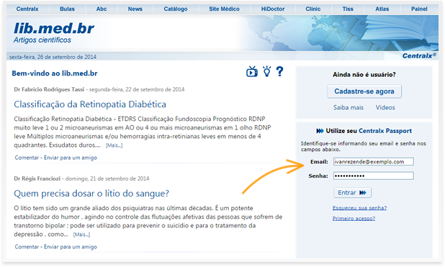Screen dimensions: 445x267
Task: Click the Centralx Passport link text
Action: click(385, 131)
